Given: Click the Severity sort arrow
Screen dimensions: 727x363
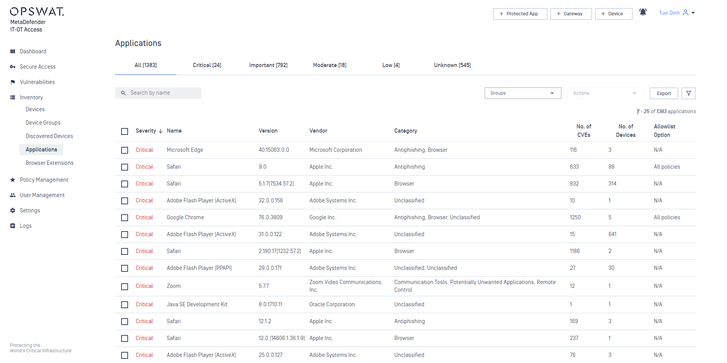Looking at the screenshot, I should pos(161,131).
